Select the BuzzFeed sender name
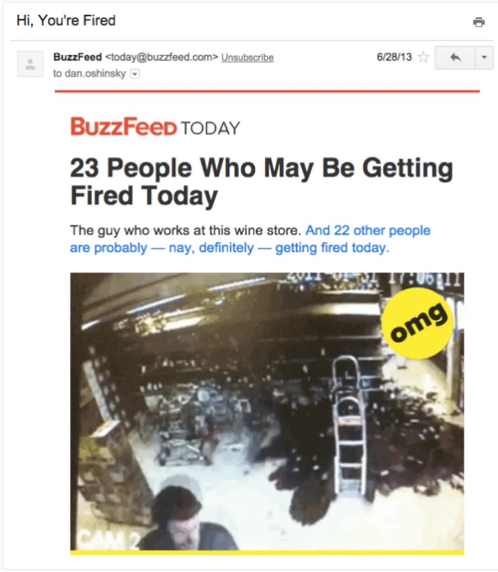The width and height of the screenshot is (498, 572). pyautogui.click(x=77, y=57)
